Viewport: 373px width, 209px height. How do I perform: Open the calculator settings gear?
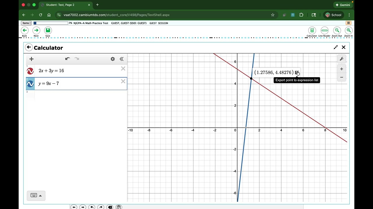(113, 59)
